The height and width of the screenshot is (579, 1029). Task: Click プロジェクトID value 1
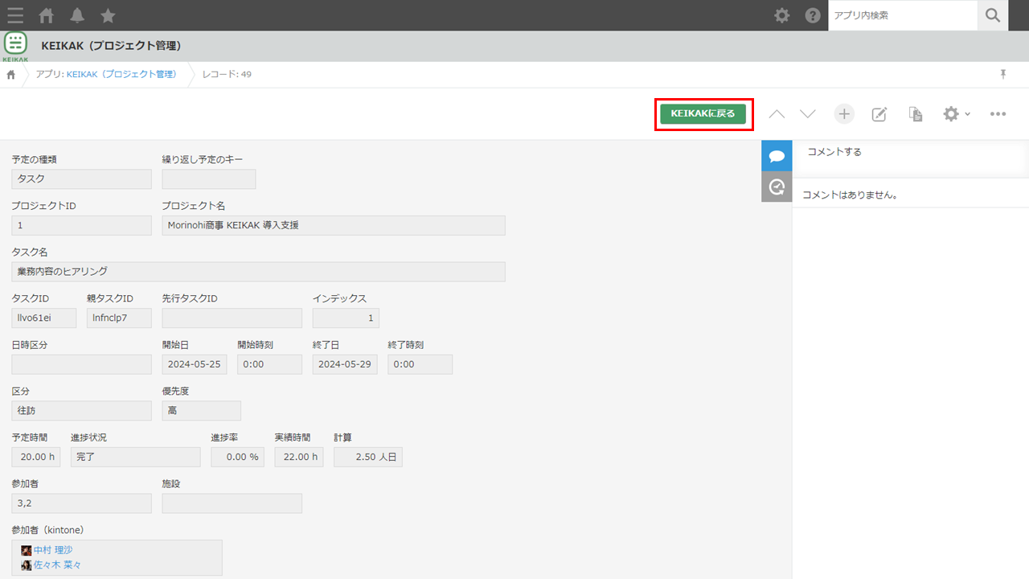click(81, 225)
